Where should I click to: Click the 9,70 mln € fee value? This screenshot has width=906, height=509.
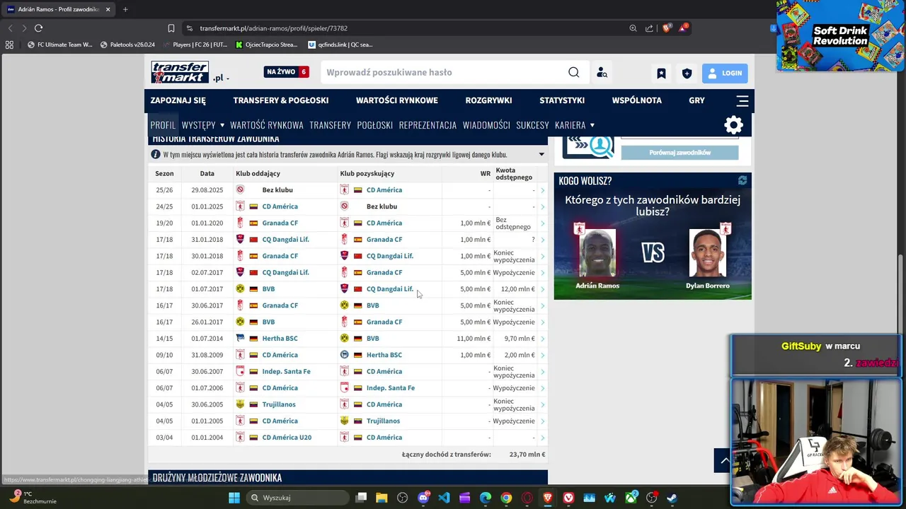pyautogui.click(x=519, y=339)
